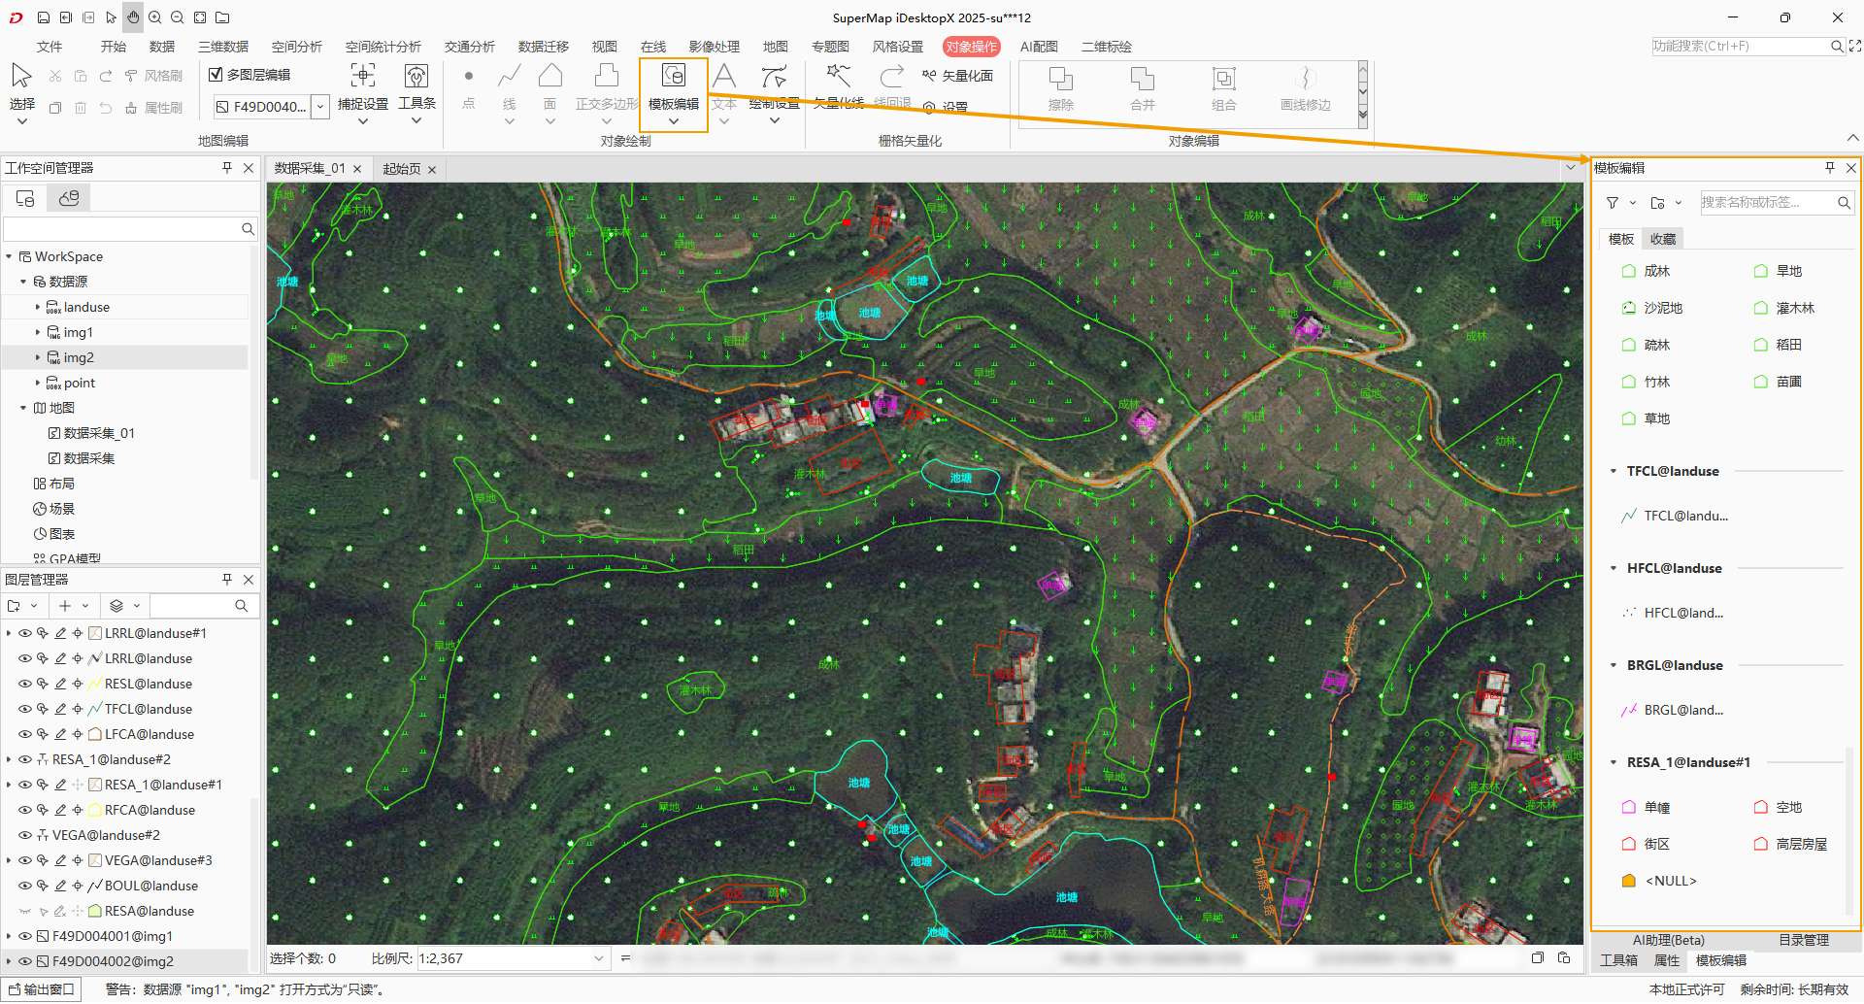Collapse the HFCL@landuse template group
1864x1004 pixels.
click(x=1614, y=568)
